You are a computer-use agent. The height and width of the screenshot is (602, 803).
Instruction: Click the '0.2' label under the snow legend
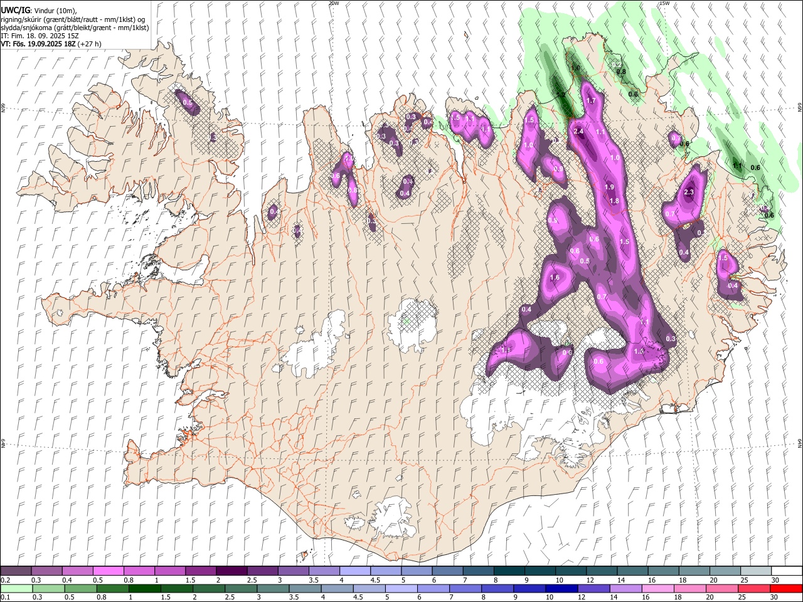click(x=5, y=580)
